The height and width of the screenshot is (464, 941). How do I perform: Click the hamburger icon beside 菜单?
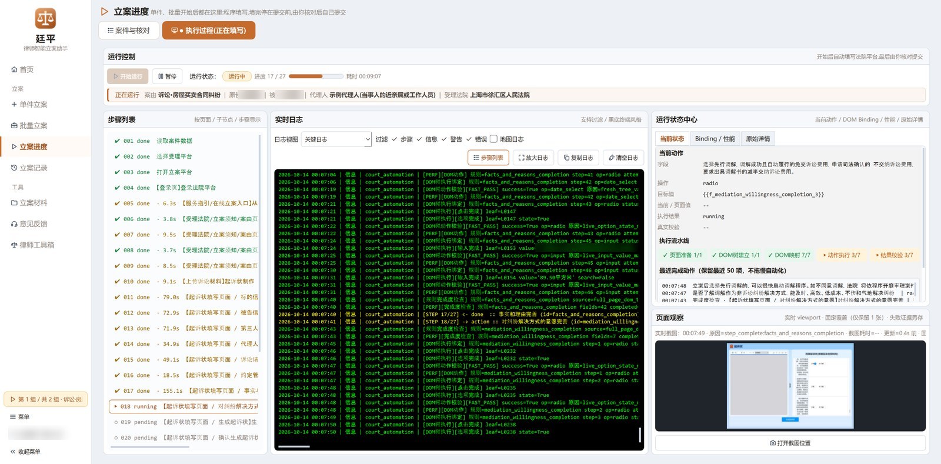[x=13, y=417]
